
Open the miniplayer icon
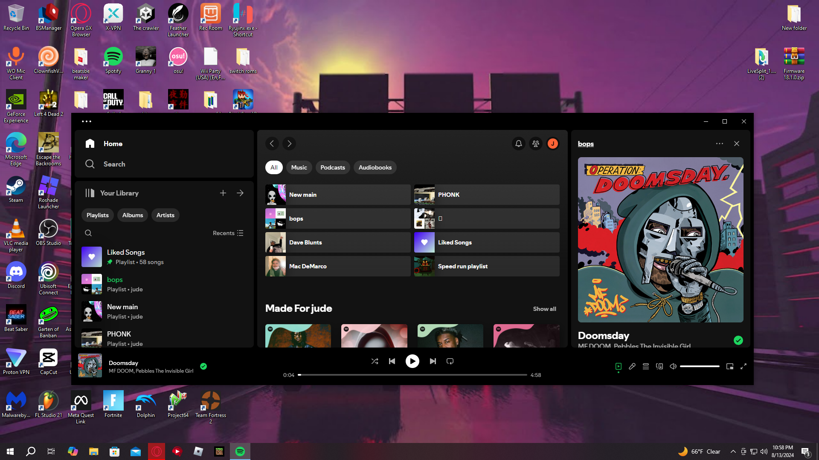(x=730, y=366)
